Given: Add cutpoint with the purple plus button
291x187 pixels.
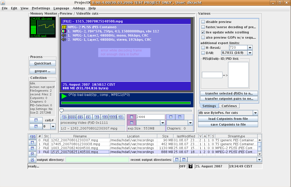Looking at the screenshot, I should pyautogui.click(x=131, y=117).
